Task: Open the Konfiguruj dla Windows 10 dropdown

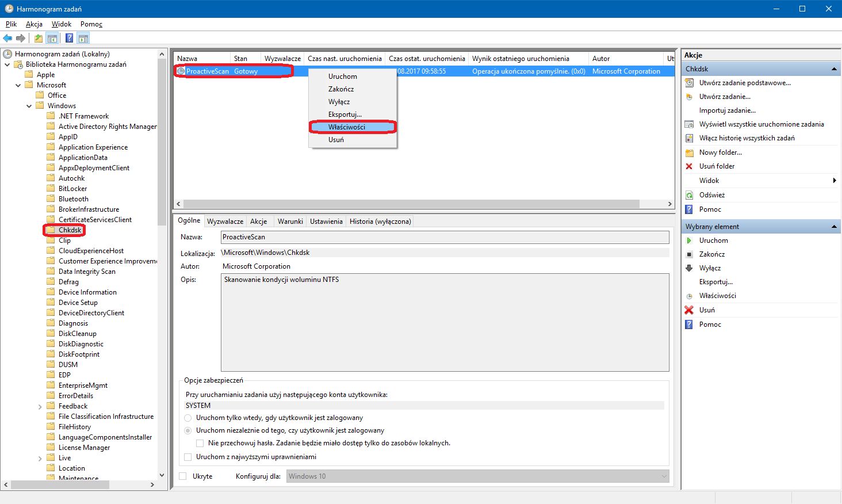Action: pos(478,476)
